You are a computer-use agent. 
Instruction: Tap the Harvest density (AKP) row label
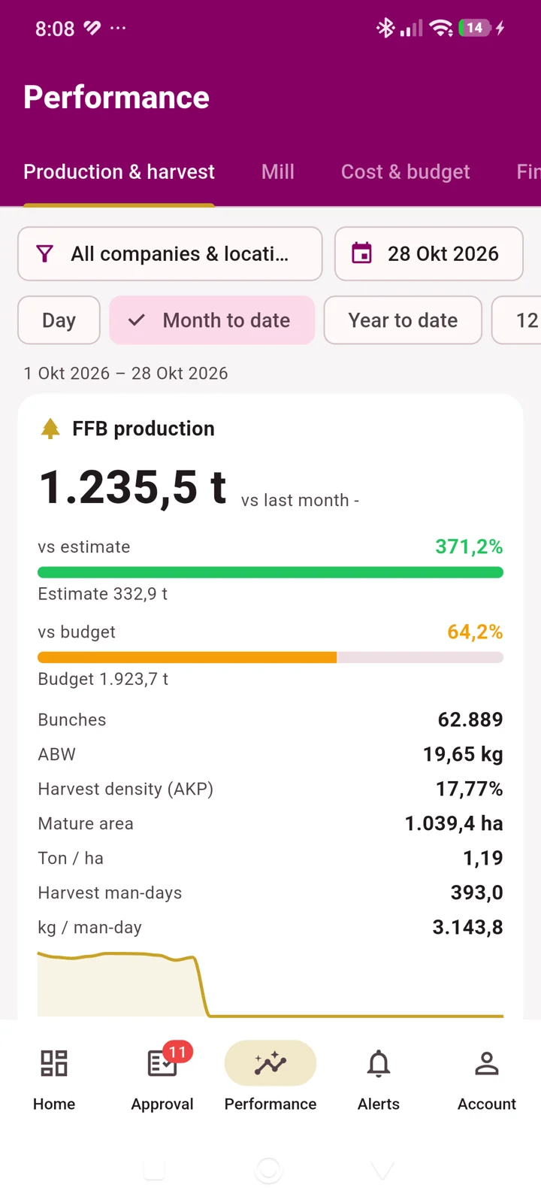coord(125,789)
